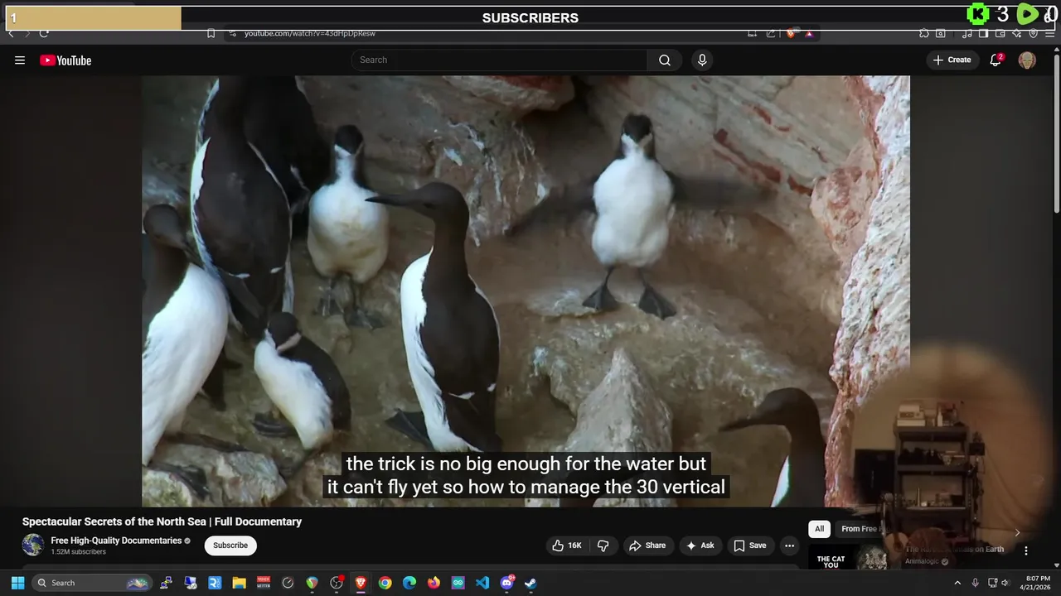Image resolution: width=1061 pixels, height=596 pixels.
Task: Open the browser main menu
Action: (x=1050, y=34)
